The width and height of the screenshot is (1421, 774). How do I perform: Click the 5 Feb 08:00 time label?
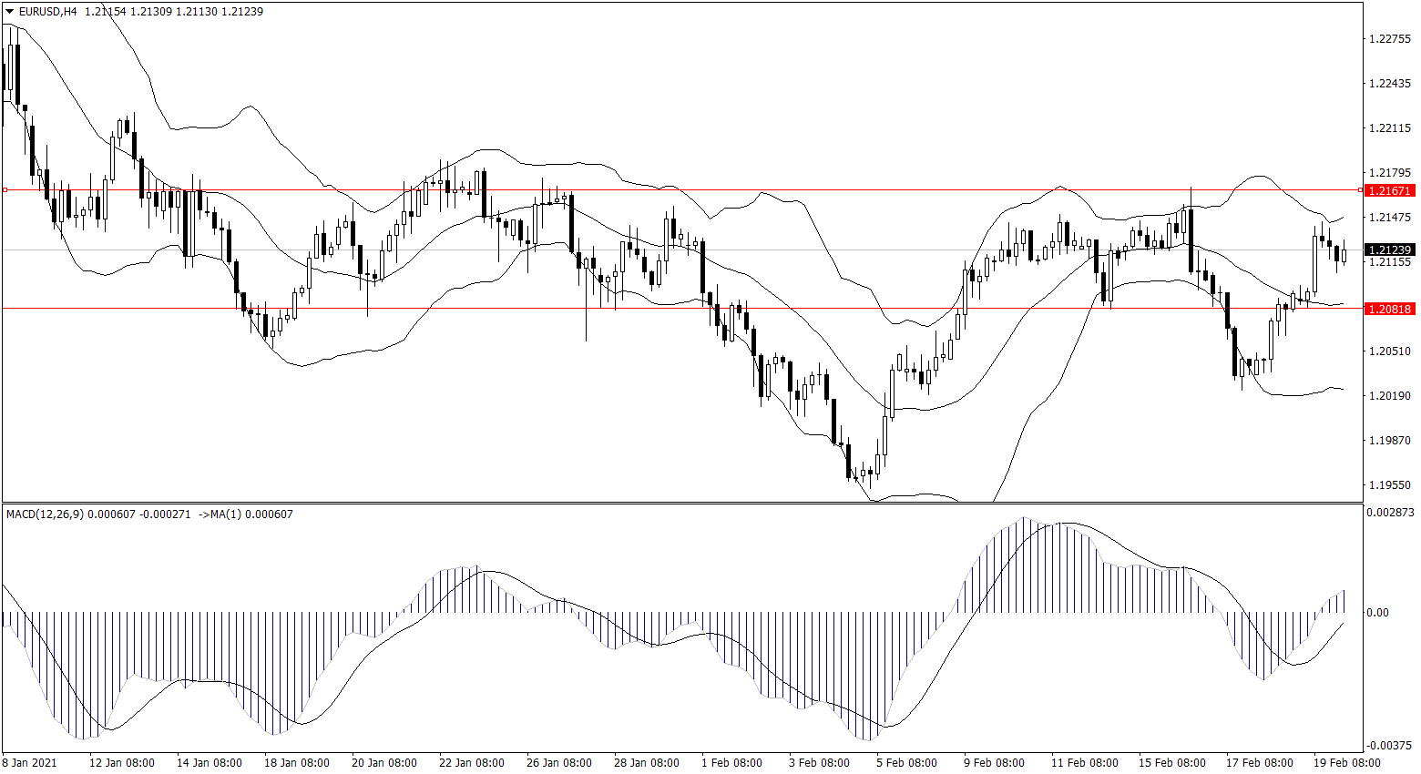click(906, 763)
